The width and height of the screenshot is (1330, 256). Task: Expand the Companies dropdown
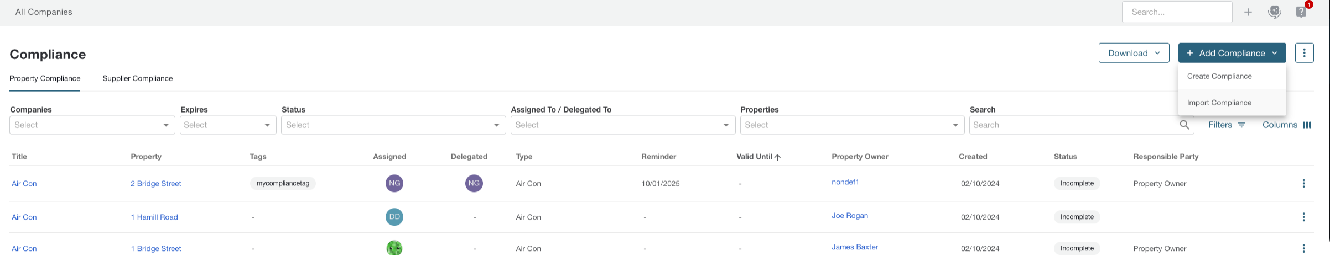(92, 125)
